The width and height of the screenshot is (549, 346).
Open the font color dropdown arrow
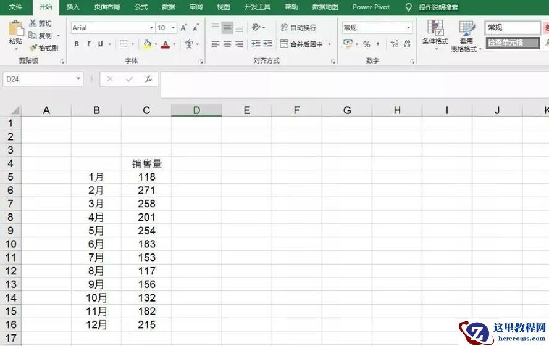[x=174, y=44]
